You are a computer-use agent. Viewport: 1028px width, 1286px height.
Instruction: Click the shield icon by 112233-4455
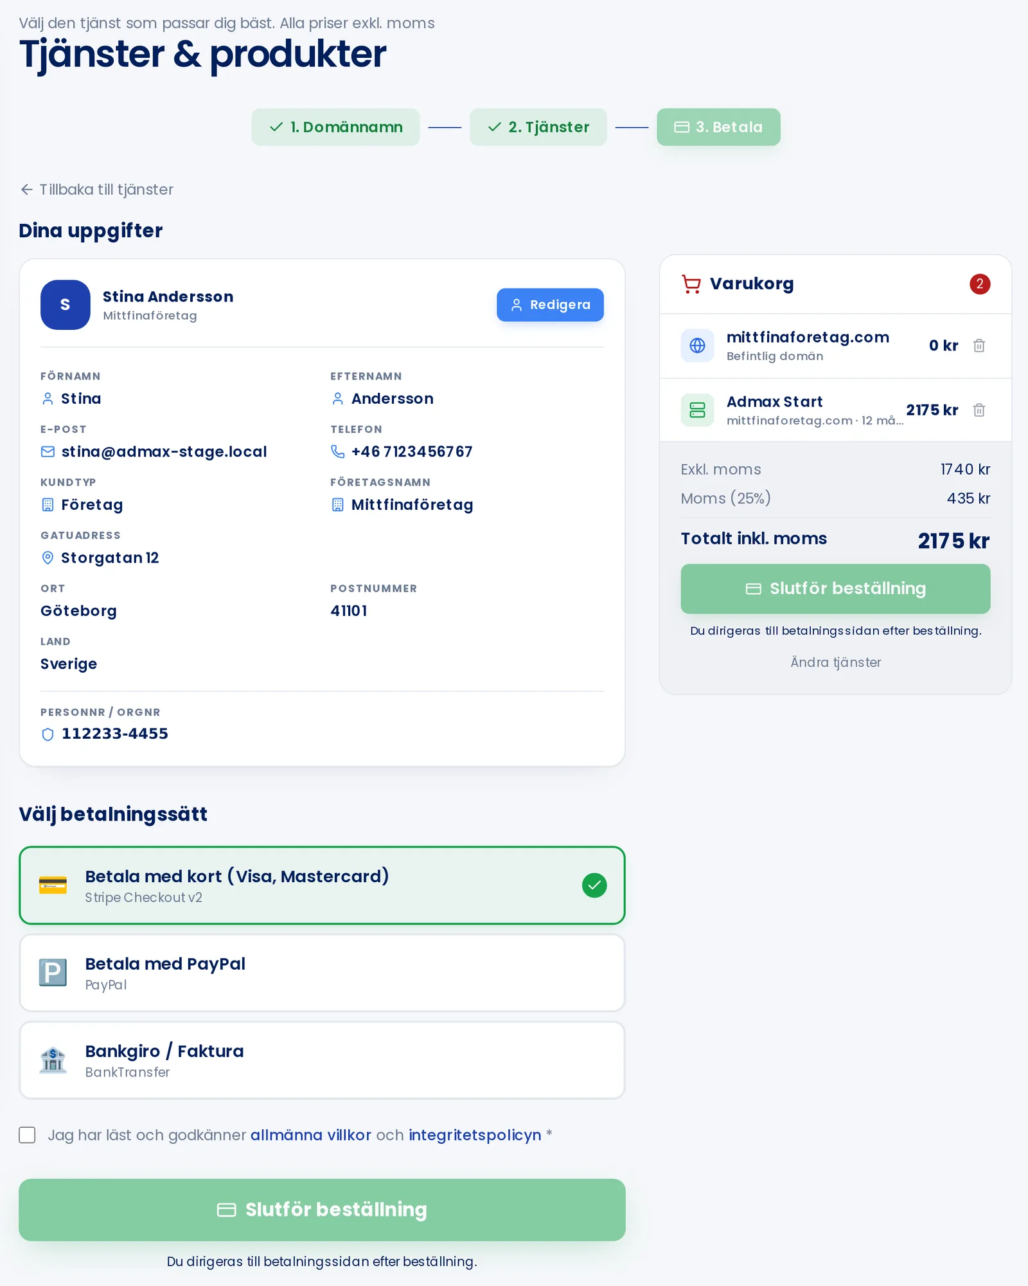click(48, 734)
